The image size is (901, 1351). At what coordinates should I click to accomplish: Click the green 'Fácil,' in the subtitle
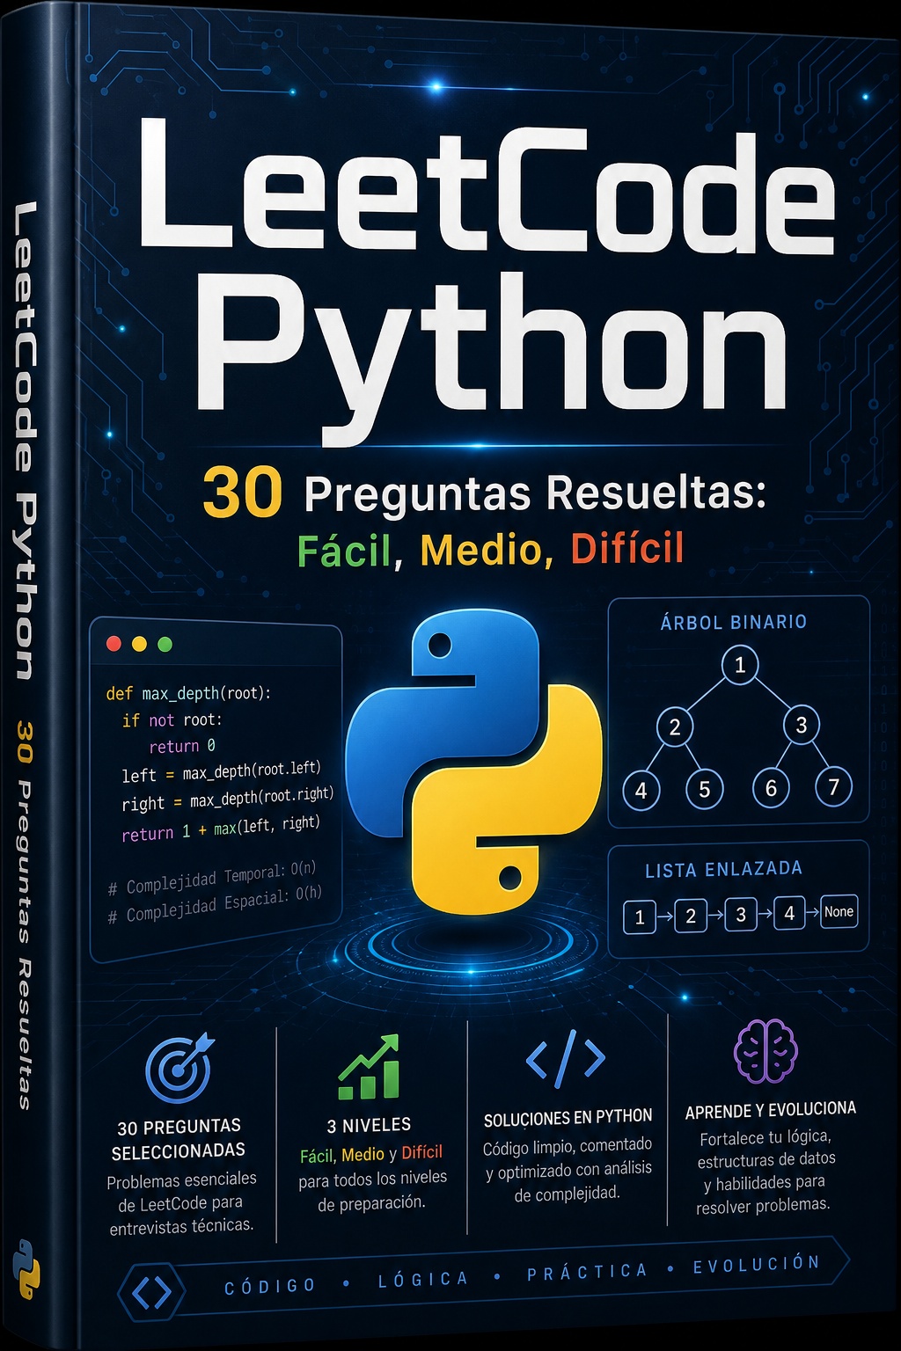coord(350,552)
